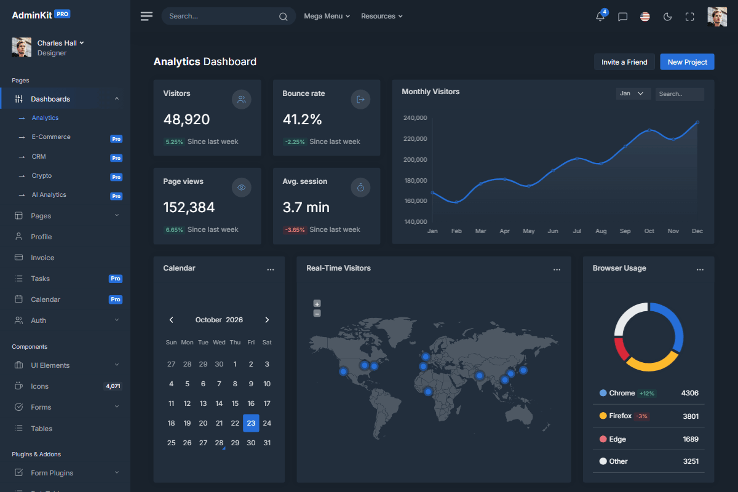
Task: Open Calendar card options menu
Action: pos(270,270)
